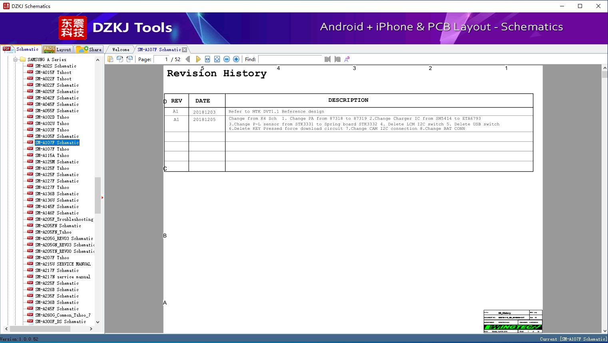The image size is (608, 343).
Task: Open SM-A055F Schematic in the tree
Action: click(x=57, y=111)
